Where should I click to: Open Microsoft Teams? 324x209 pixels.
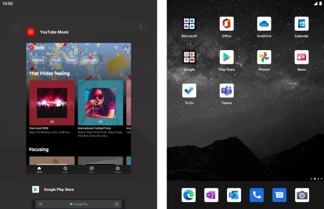(226, 91)
